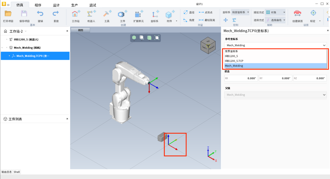Select IRB1200_5 (机器人) tree node
This screenshot has width=330, height=179.
(26, 40)
